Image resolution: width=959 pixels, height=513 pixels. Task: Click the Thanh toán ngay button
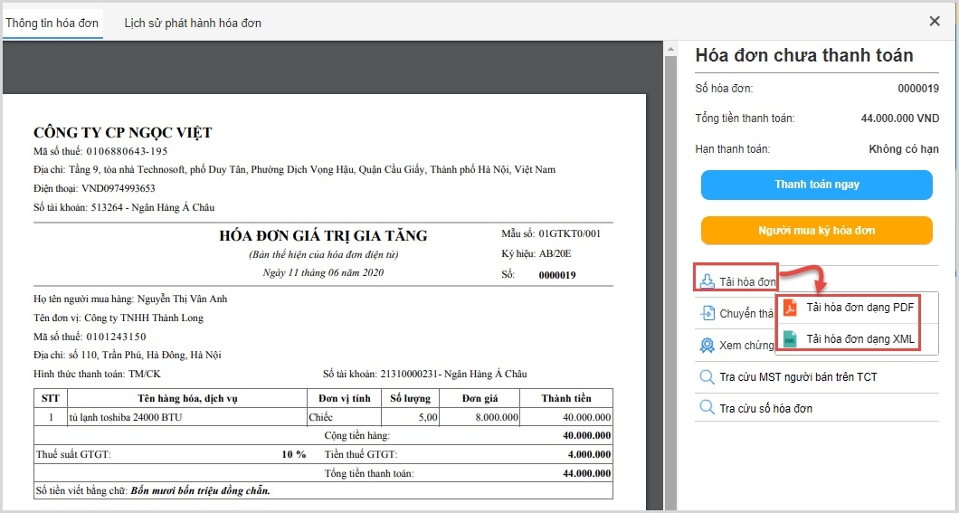[x=816, y=185]
